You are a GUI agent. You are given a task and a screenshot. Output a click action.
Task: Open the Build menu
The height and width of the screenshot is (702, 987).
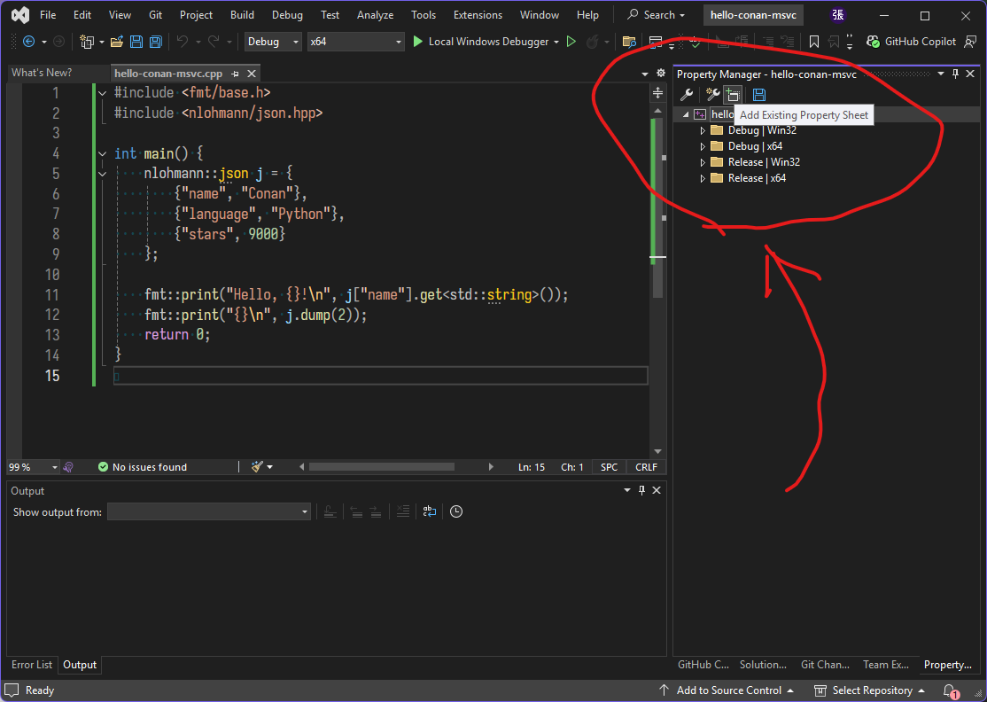(242, 15)
